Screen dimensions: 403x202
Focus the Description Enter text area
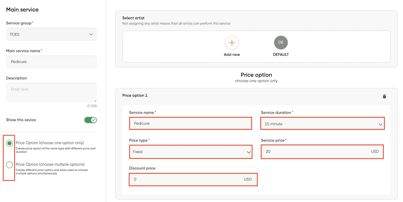coord(52,92)
